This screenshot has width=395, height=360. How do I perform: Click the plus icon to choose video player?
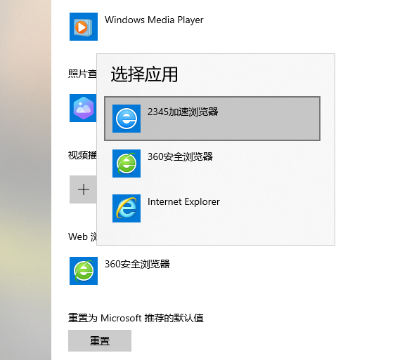83,189
